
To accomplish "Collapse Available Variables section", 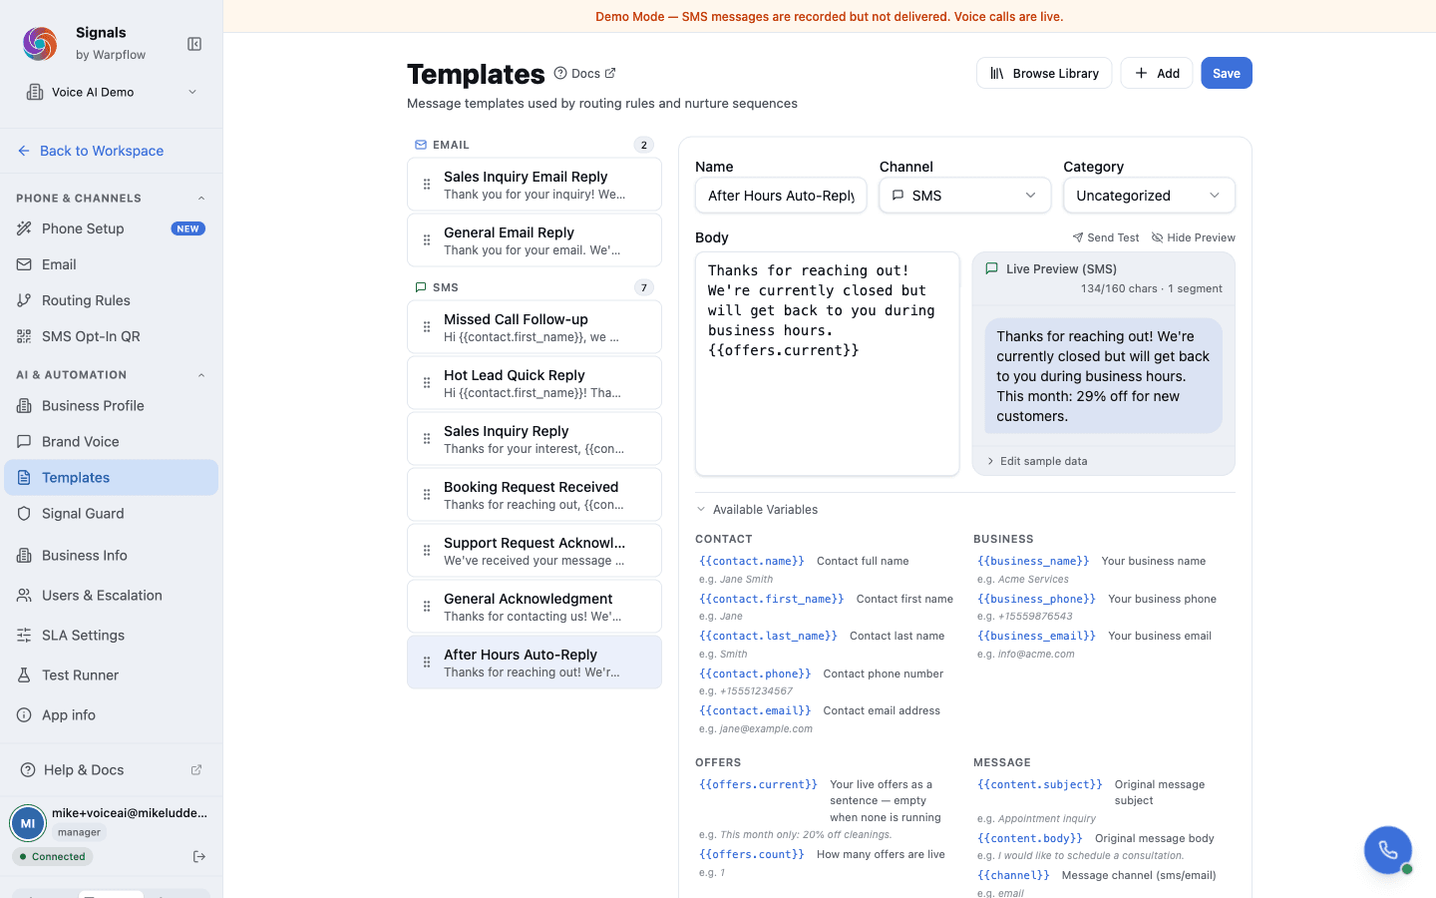I will pyautogui.click(x=757, y=509).
